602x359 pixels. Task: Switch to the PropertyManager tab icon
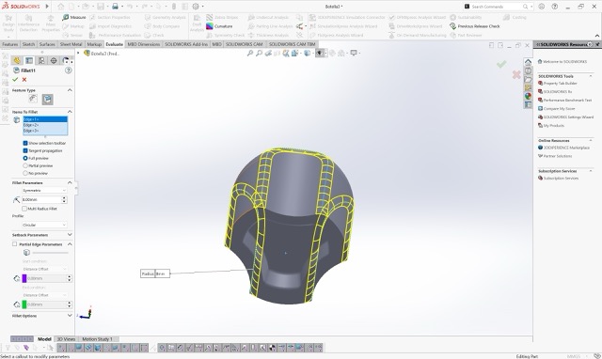click(29, 60)
